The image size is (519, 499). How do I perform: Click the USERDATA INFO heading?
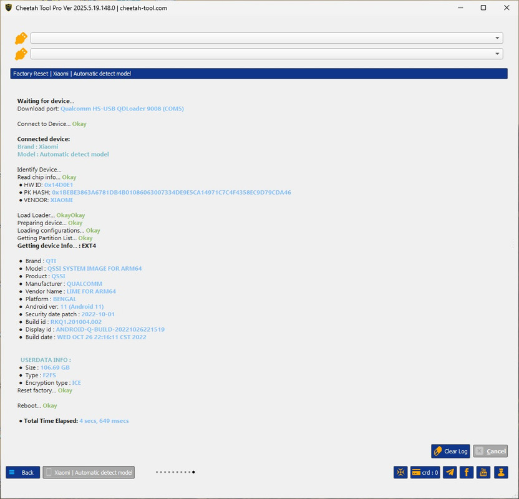click(46, 360)
